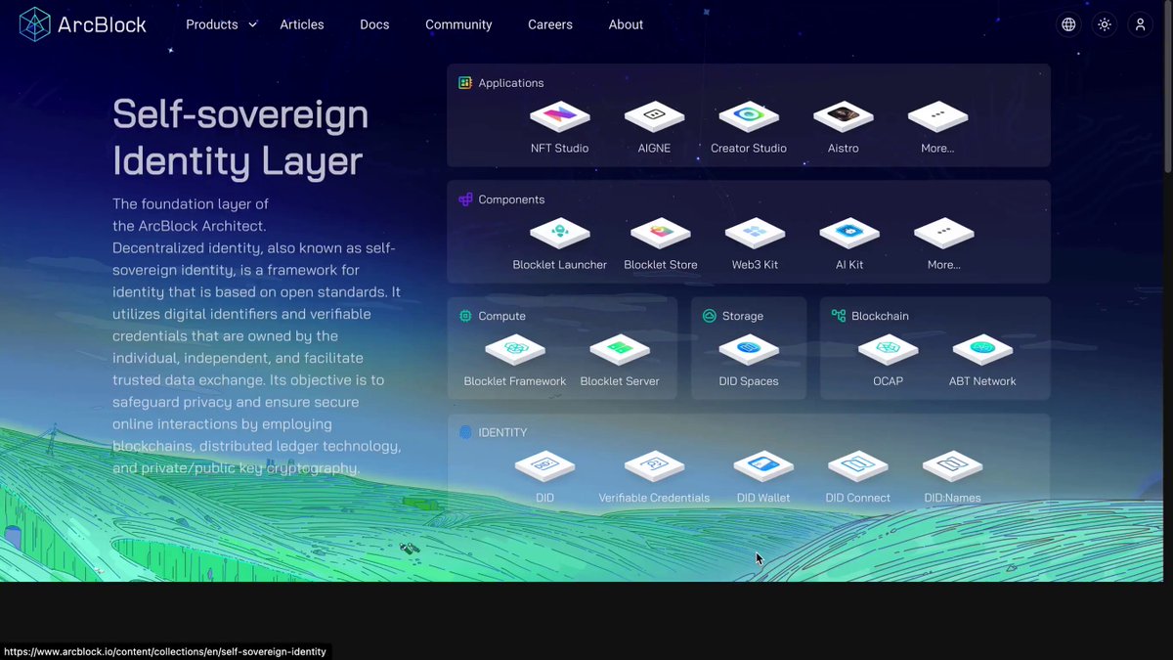The width and height of the screenshot is (1173, 660).
Task: Click the Components puzzle icon
Action: [465, 199]
